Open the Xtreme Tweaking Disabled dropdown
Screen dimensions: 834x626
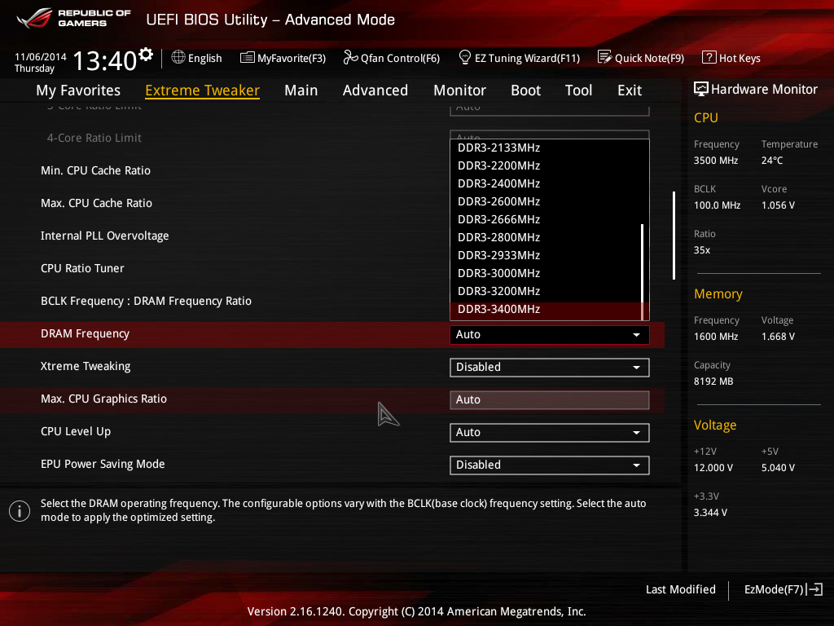tap(550, 368)
